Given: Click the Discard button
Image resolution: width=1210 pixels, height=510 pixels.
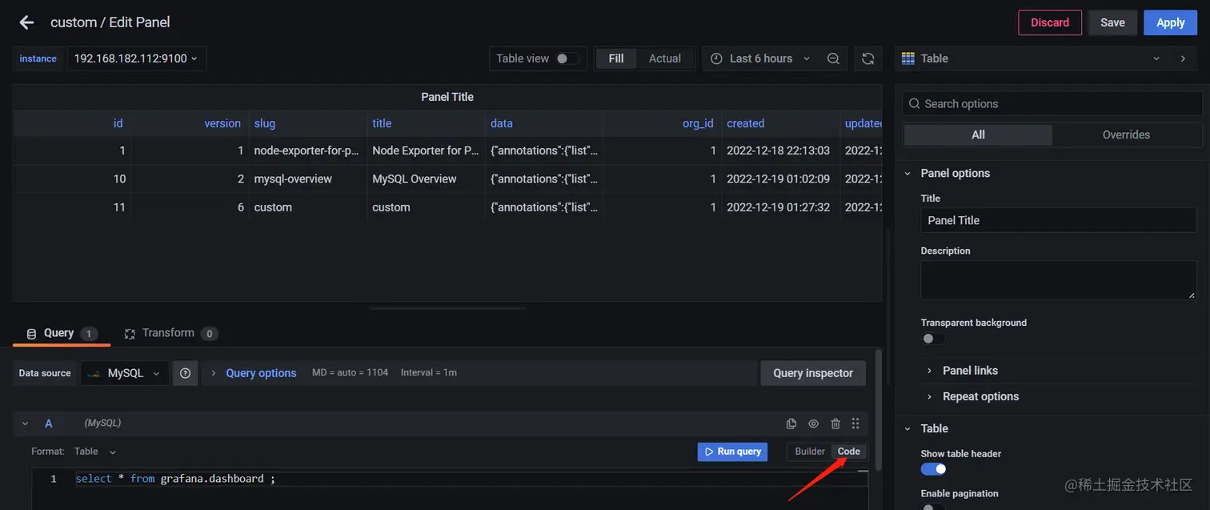Looking at the screenshot, I should point(1050,22).
